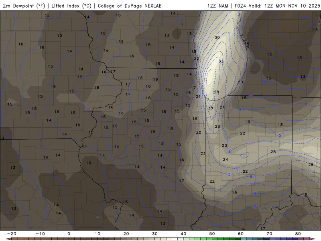This screenshot has width=321, height=241.
Task: Select the 20 label on the color scale
Action: [x=126, y=234]
